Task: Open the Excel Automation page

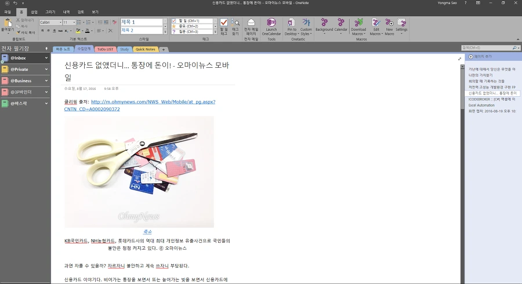Action: pos(481,105)
